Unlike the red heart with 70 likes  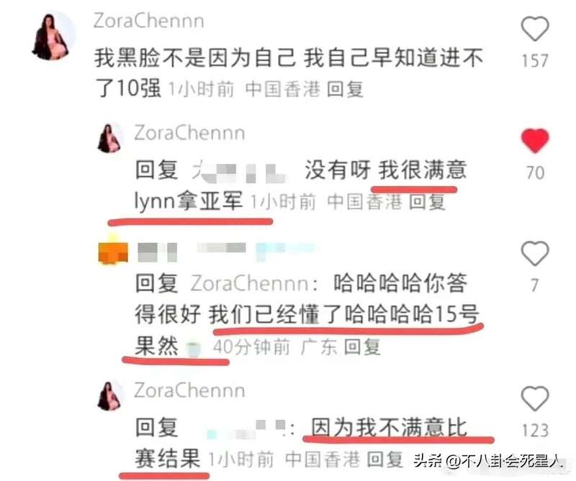(535, 140)
